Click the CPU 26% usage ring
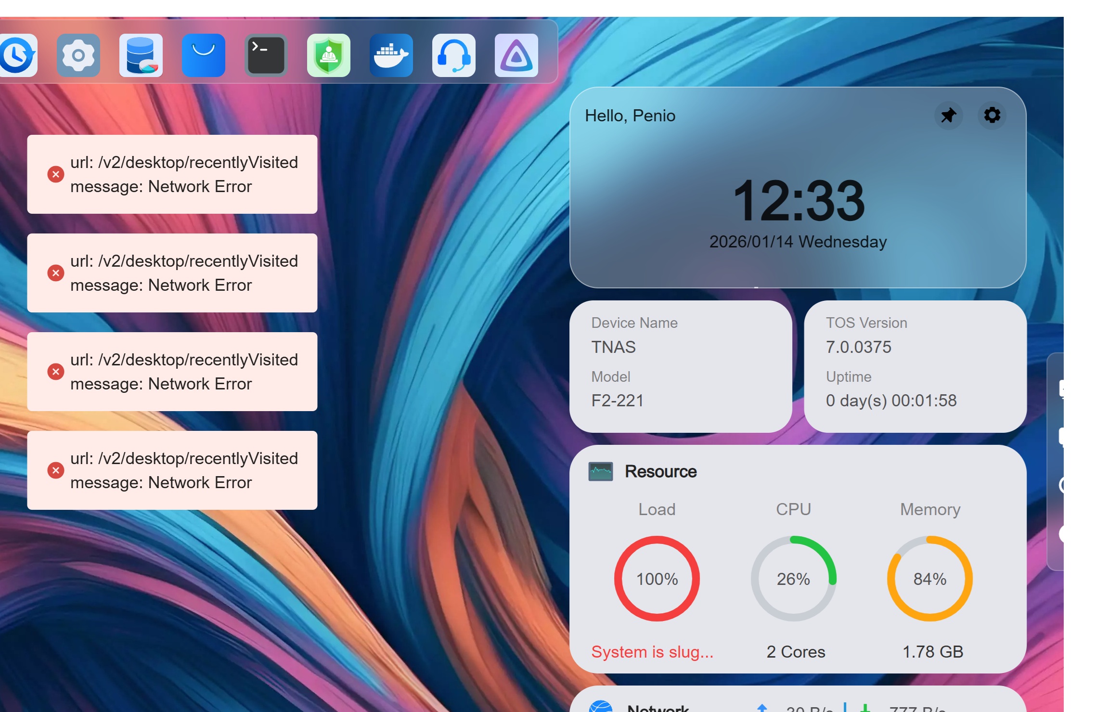The height and width of the screenshot is (712, 1109). [793, 579]
